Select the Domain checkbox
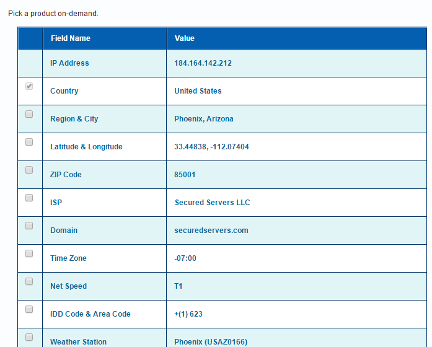Viewport: 432px width, 347px height. point(29,226)
